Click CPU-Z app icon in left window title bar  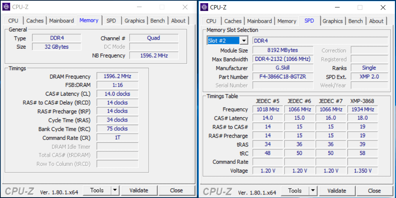(7, 7)
